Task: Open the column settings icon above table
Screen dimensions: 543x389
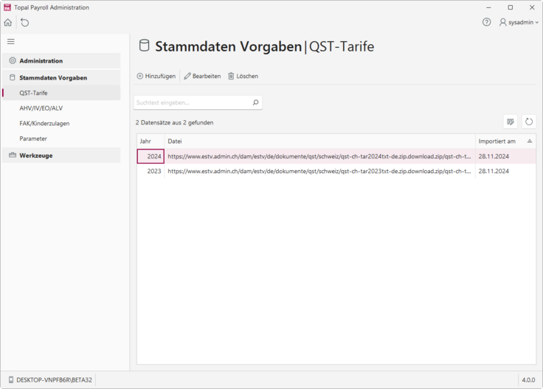Action: coord(510,122)
